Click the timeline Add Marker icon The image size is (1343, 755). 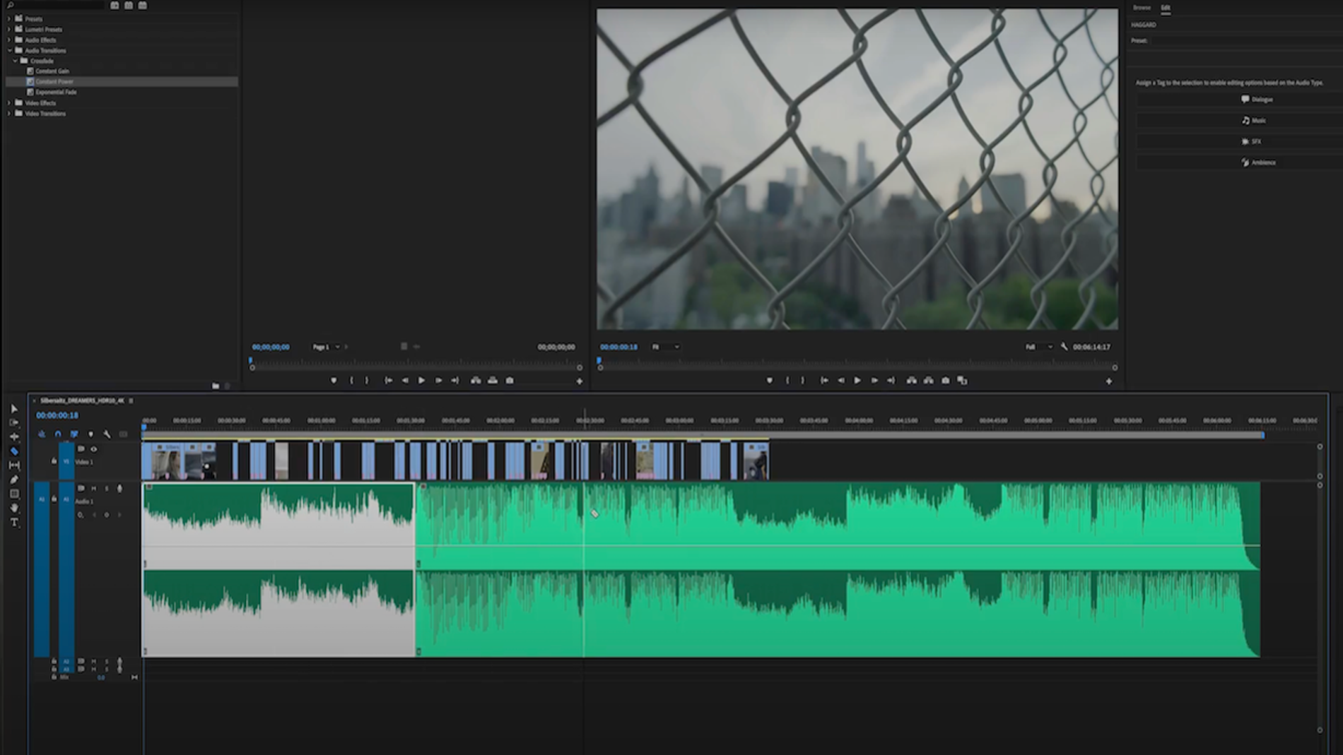click(90, 434)
